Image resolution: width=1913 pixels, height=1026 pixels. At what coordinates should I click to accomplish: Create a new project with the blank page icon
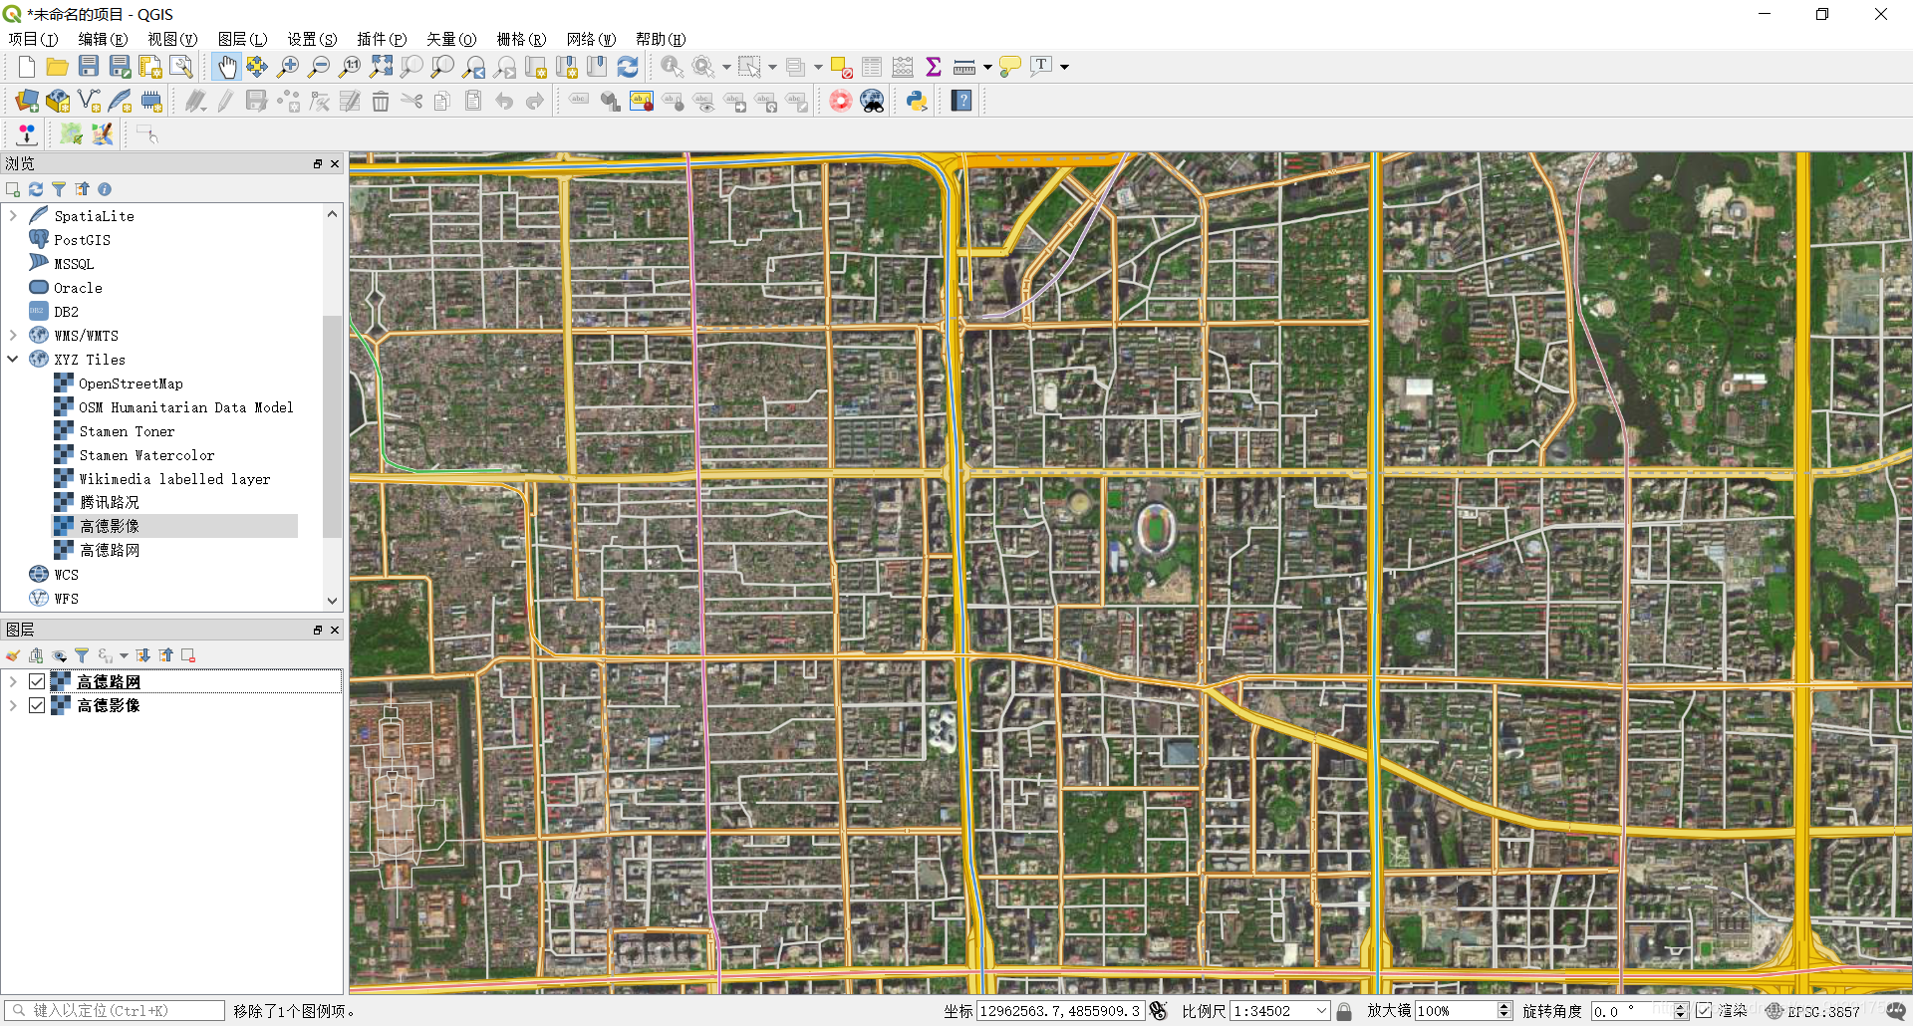click(27, 67)
